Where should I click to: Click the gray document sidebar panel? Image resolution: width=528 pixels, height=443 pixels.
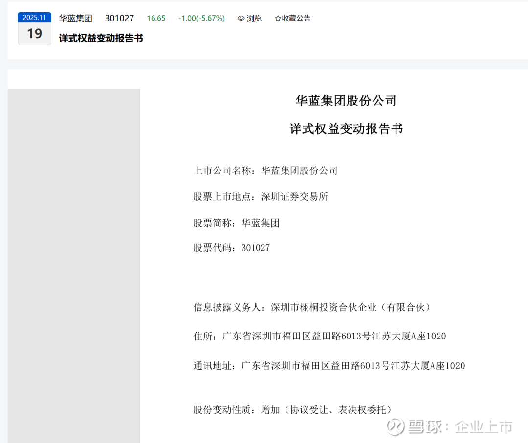(74, 266)
